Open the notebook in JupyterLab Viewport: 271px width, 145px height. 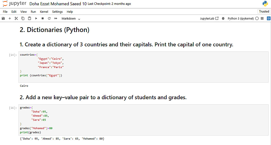tap(209, 18)
